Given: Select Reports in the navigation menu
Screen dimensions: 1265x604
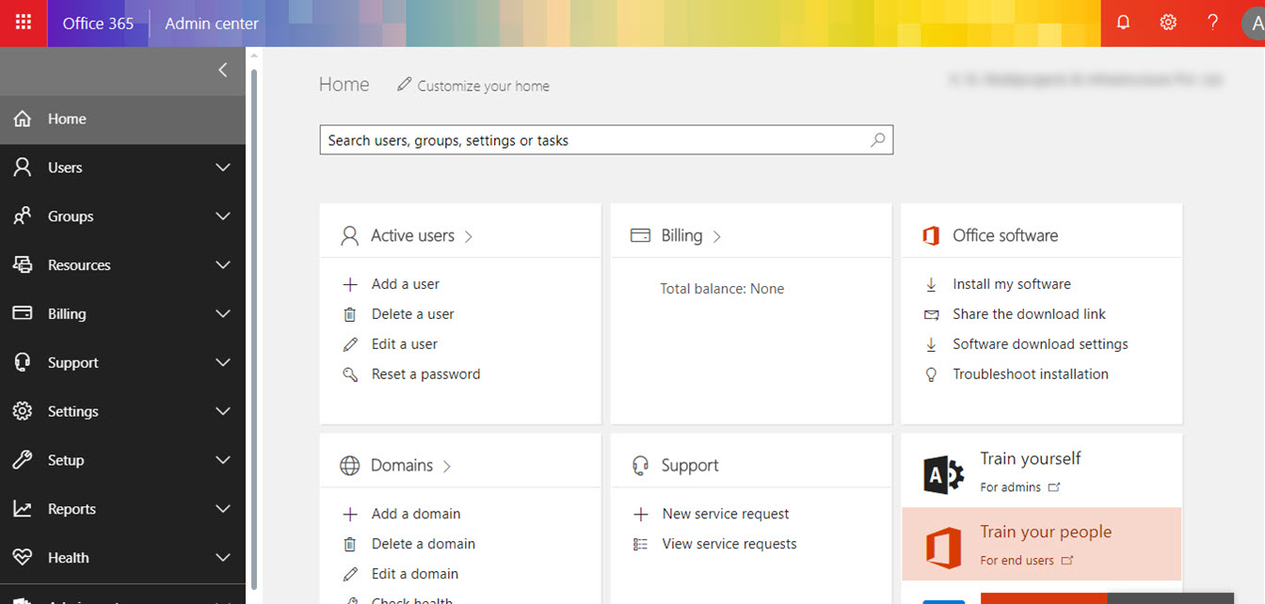Looking at the screenshot, I should (x=122, y=509).
